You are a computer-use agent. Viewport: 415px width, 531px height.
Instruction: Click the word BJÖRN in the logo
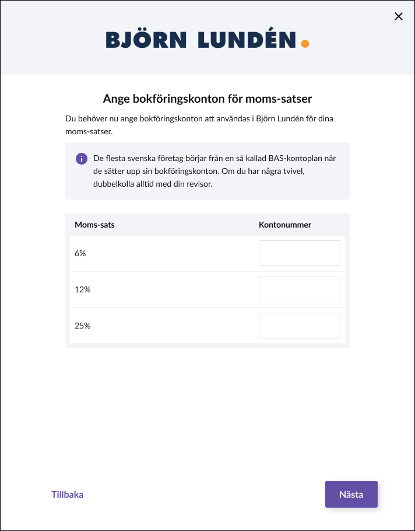tap(146, 40)
